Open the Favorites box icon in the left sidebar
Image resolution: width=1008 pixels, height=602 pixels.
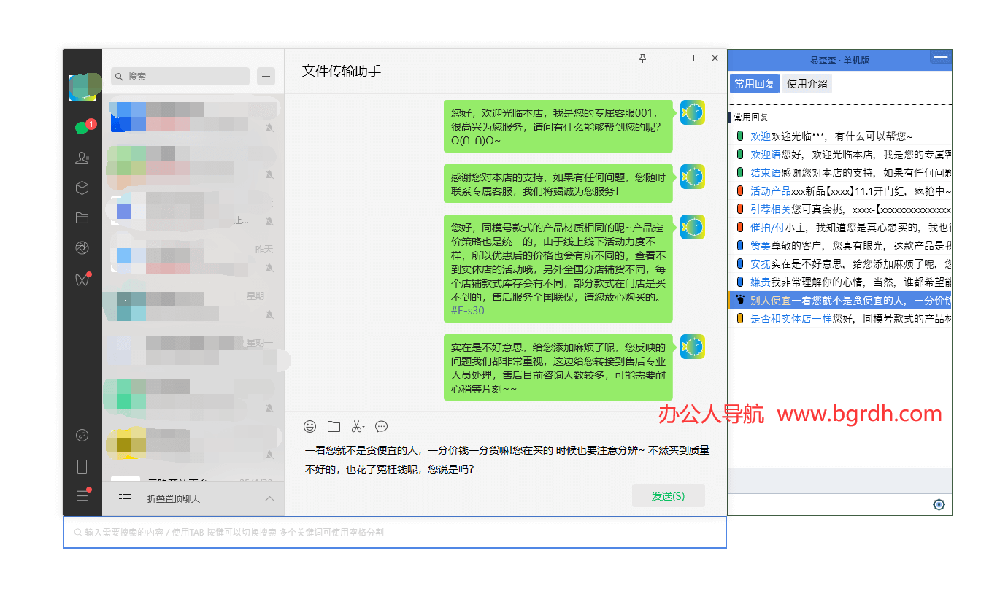coord(82,188)
